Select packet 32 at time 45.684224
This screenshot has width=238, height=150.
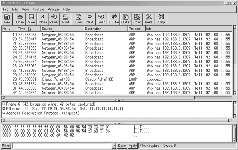(x=117, y=92)
